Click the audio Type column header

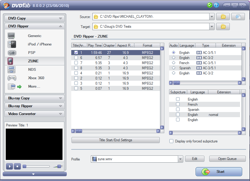[205, 45]
